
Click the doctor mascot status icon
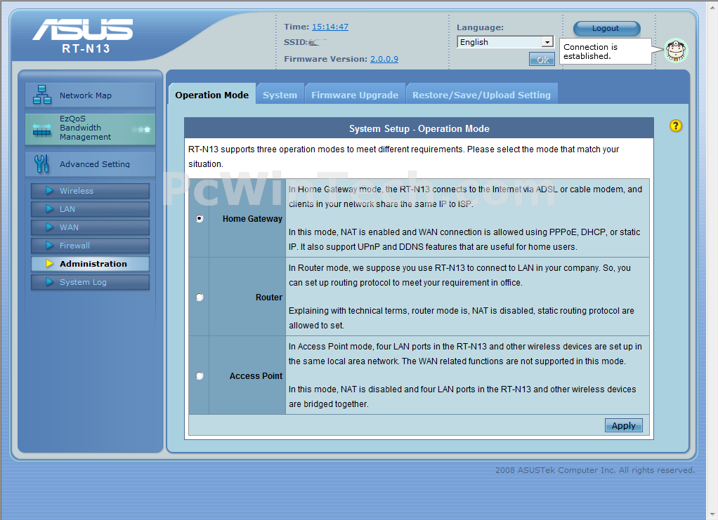(x=676, y=51)
